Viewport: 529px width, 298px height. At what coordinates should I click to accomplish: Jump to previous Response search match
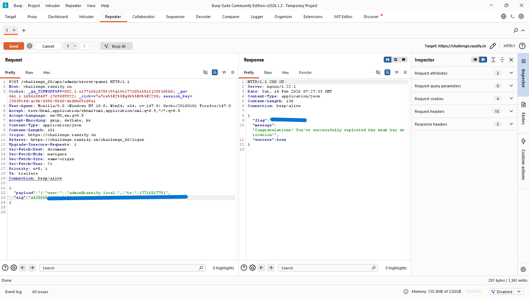pos(261,268)
